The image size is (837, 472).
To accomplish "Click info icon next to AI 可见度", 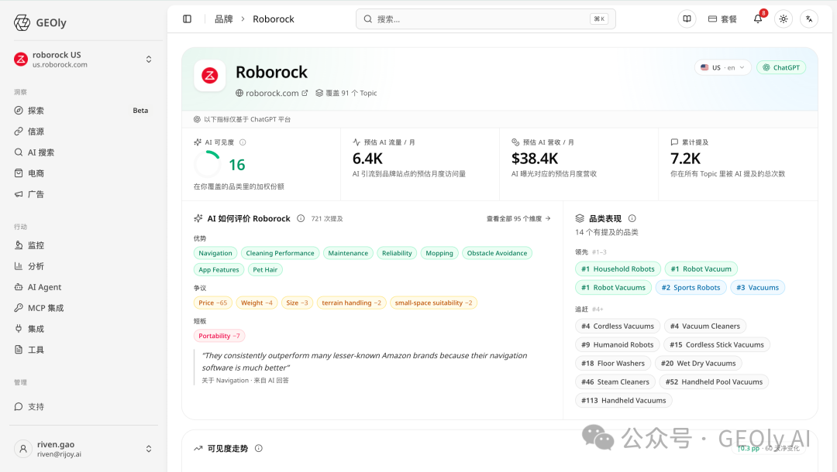I will tap(243, 142).
